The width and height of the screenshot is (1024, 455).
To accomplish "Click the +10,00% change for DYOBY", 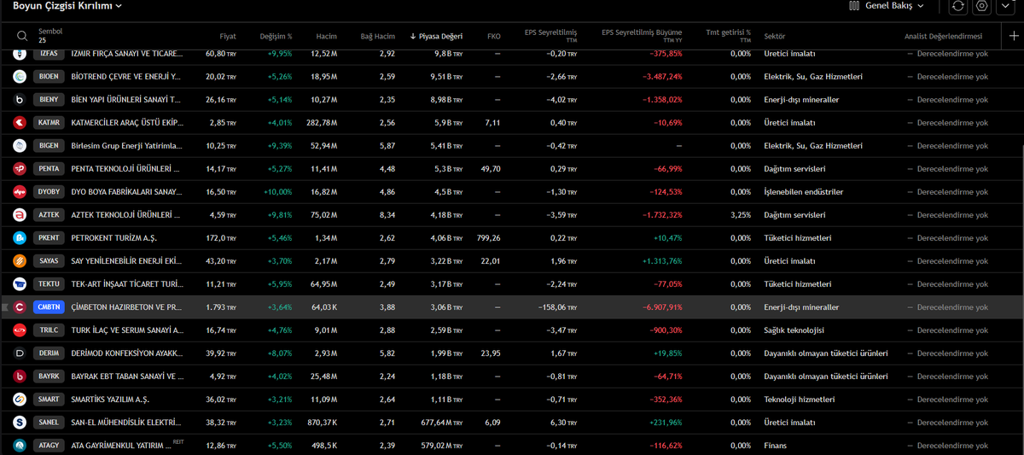I will tap(278, 192).
